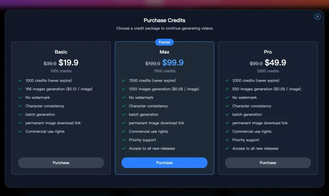Screen dimensions: 329x196
Task: Click checkmark next to Max 7500 credits
Action: pos(124,81)
